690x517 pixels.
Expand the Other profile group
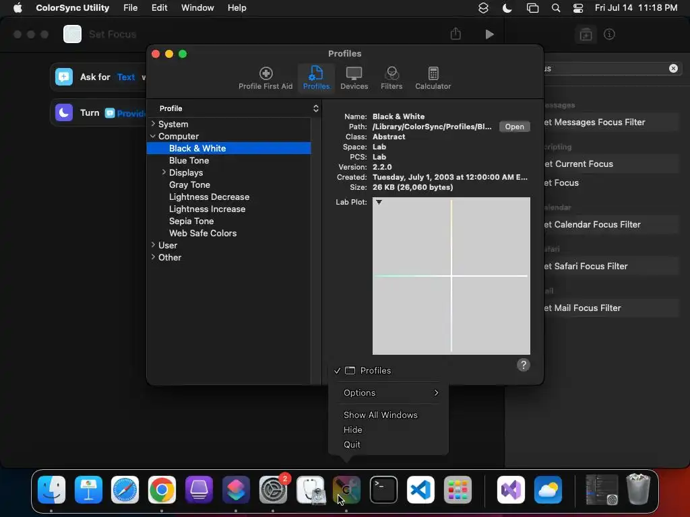pos(153,257)
